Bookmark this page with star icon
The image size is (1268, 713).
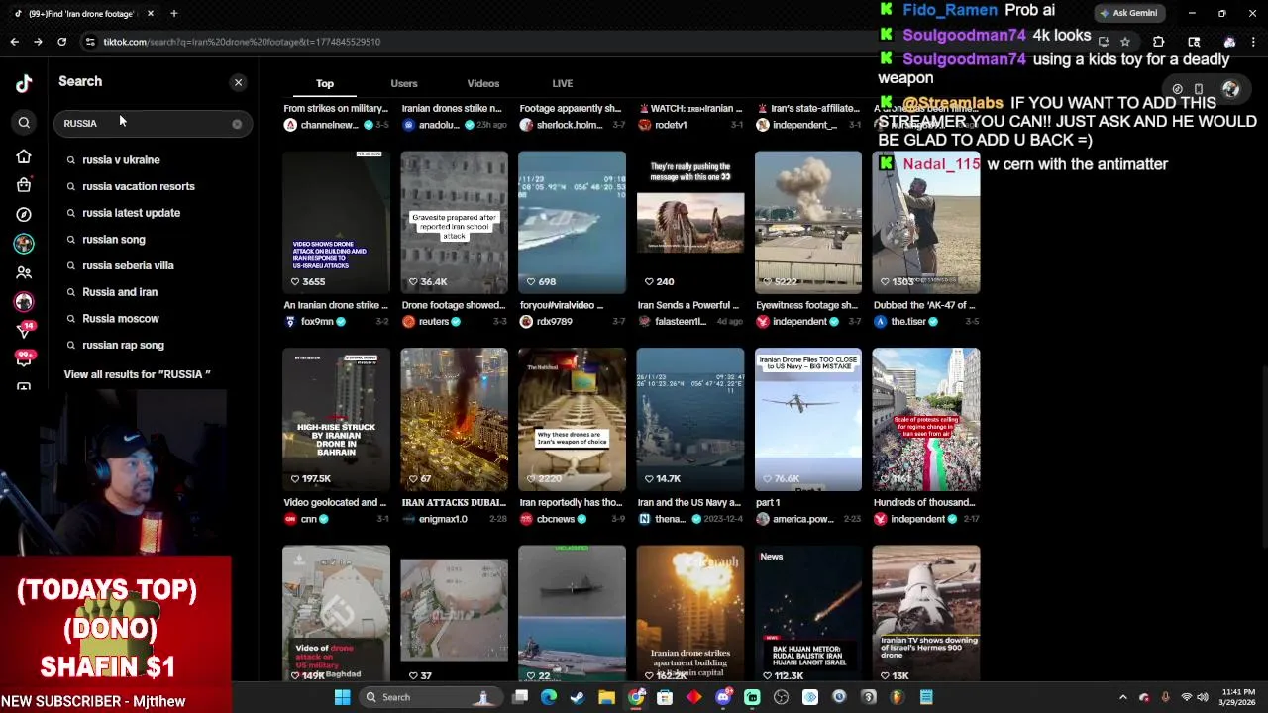pyautogui.click(x=1125, y=42)
